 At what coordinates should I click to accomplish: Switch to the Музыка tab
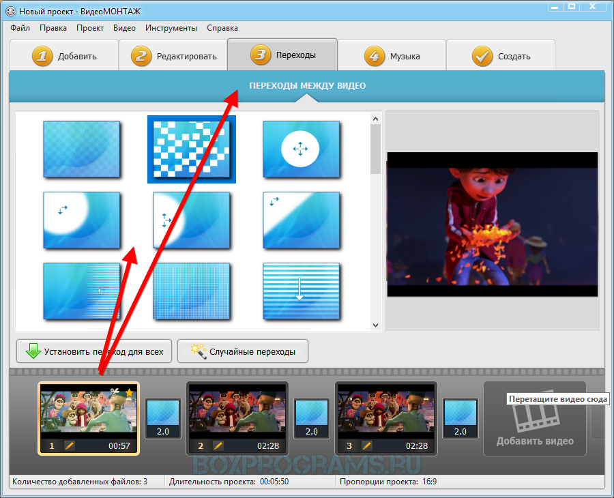pyautogui.click(x=392, y=56)
